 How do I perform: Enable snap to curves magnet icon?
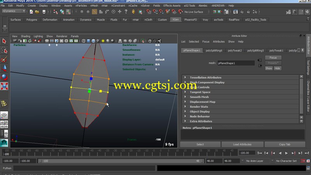(155, 12)
